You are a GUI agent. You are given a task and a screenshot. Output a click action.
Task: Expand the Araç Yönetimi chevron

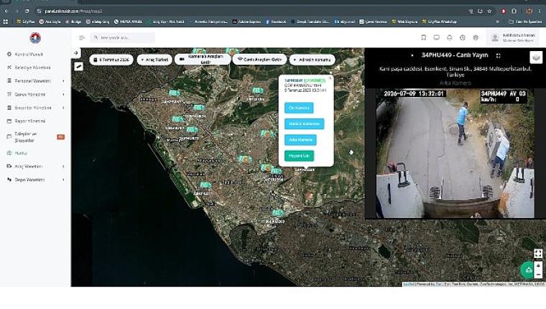click(63, 167)
